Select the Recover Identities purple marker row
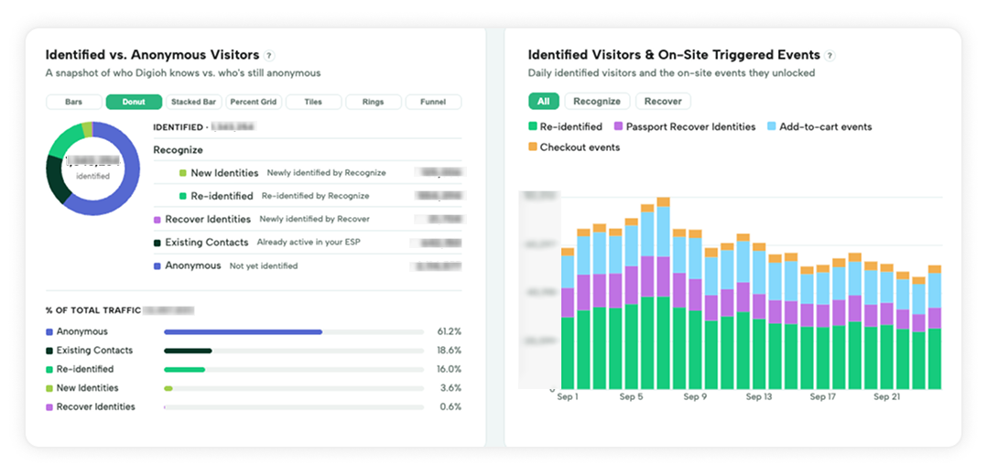Viewport: 987px width, 476px height. point(308,219)
